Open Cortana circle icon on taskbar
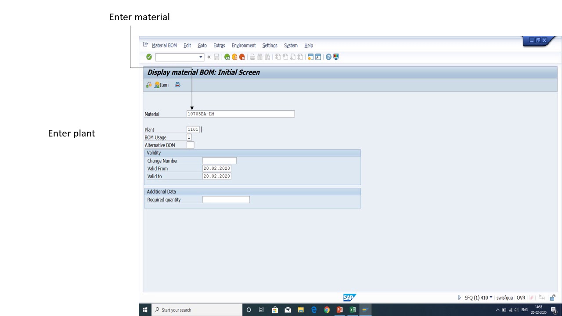 coord(249,310)
